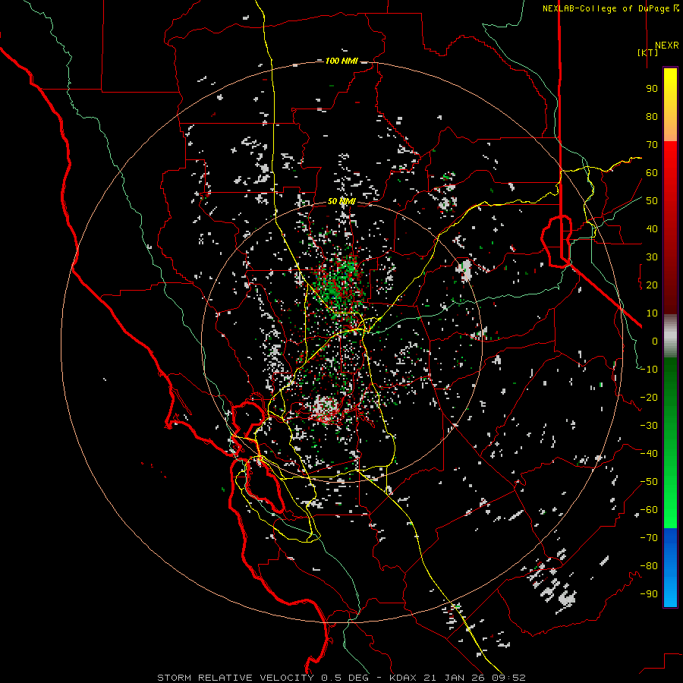Viewport: 683px width, 683px height.
Task: Click the 40 value on the velocity scale
Action: [x=652, y=228]
